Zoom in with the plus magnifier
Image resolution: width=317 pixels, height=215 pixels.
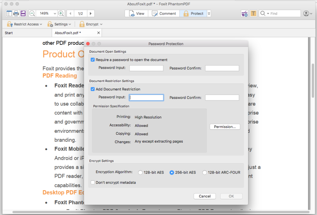(x=61, y=14)
